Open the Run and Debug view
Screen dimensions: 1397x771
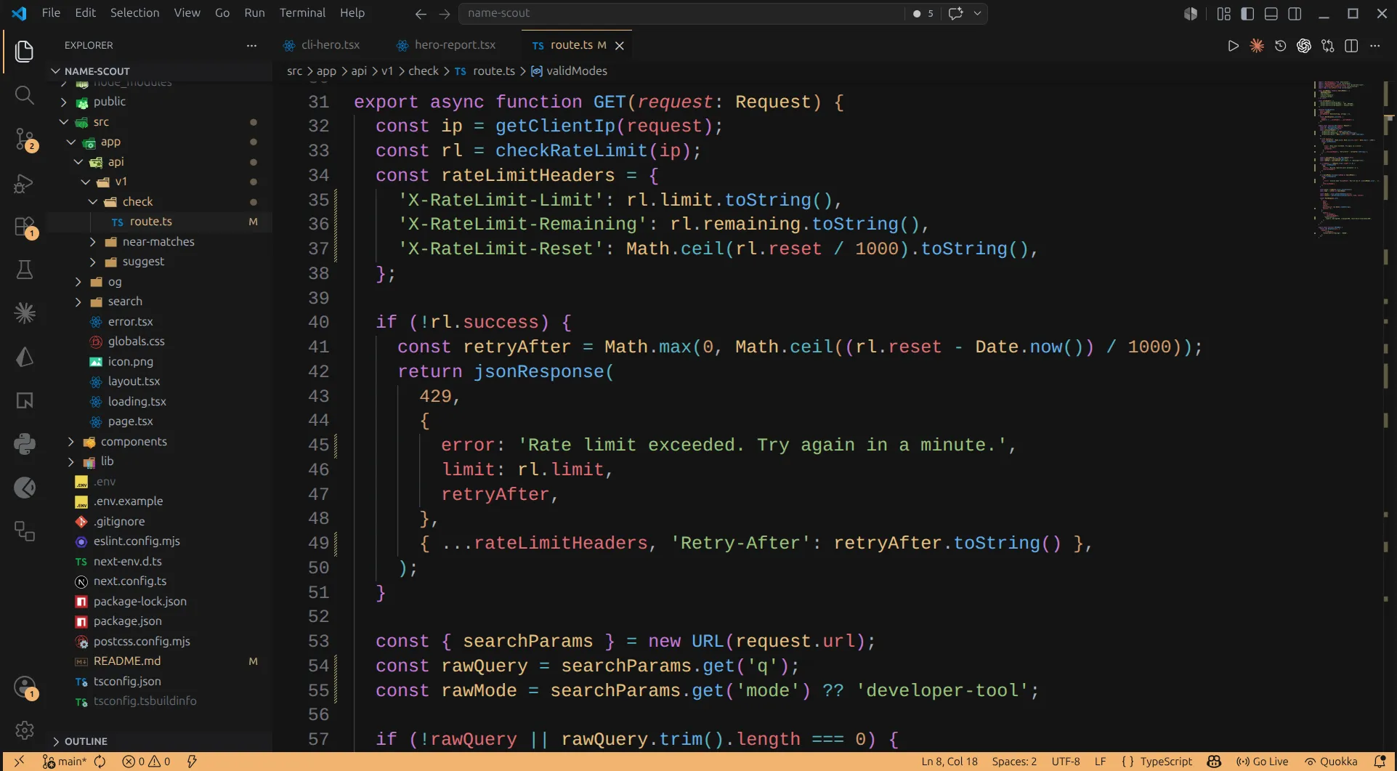click(25, 183)
